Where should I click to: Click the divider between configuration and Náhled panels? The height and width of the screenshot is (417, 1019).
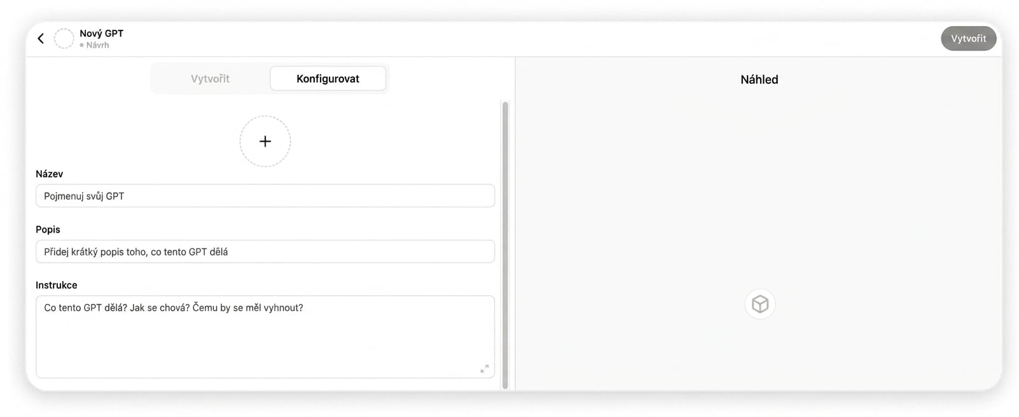click(x=515, y=222)
